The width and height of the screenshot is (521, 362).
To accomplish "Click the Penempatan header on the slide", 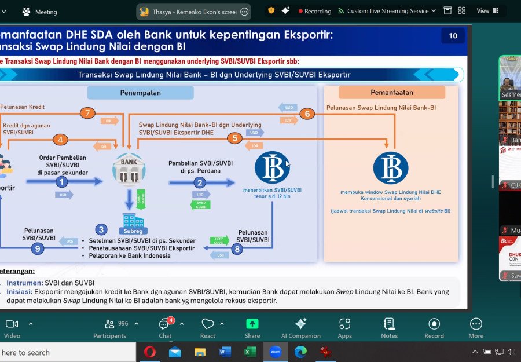I will [140, 93].
